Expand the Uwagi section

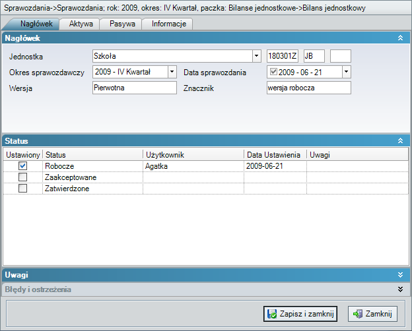pos(400,275)
